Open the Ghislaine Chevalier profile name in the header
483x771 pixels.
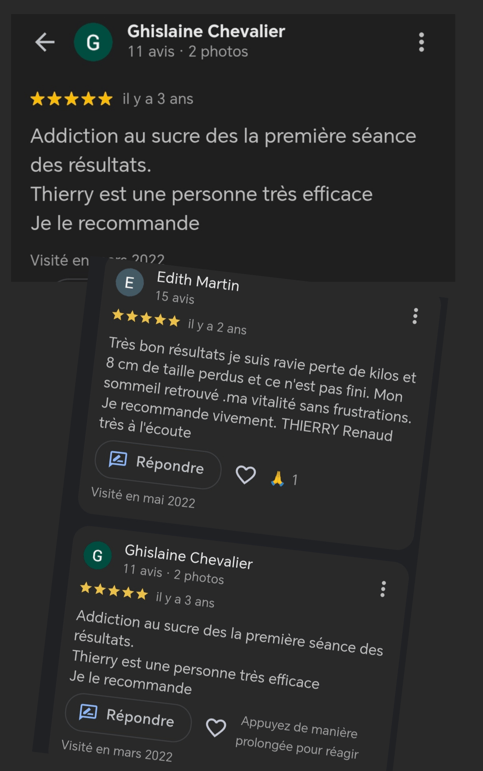pyautogui.click(x=206, y=31)
